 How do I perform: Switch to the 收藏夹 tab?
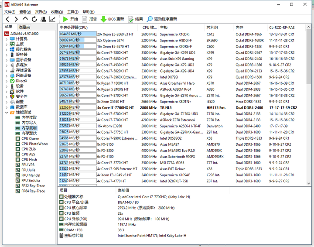(x=24, y=27)
